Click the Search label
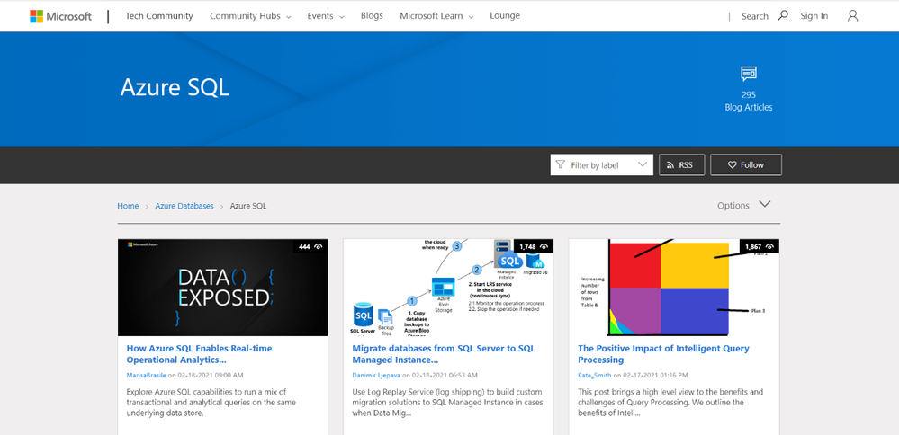The image size is (899, 435). click(754, 16)
